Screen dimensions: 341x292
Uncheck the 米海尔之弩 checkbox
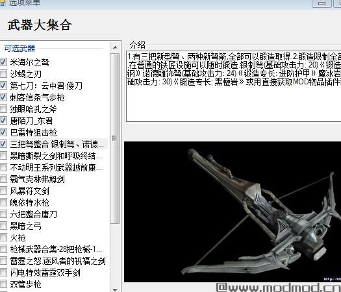(3, 62)
